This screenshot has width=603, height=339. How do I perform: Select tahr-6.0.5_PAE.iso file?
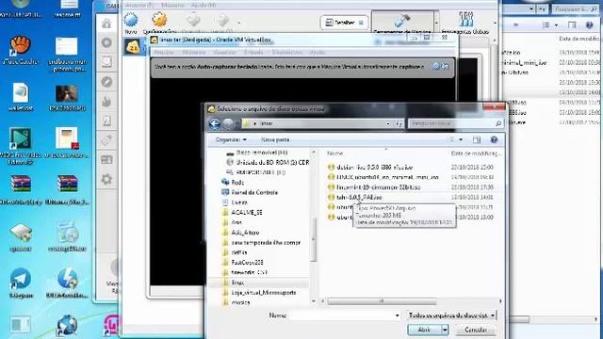coord(359,197)
